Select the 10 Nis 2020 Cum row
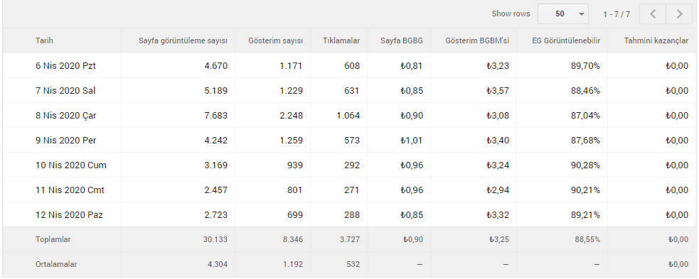Screen dimensions: 699x279 click(349, 165)
